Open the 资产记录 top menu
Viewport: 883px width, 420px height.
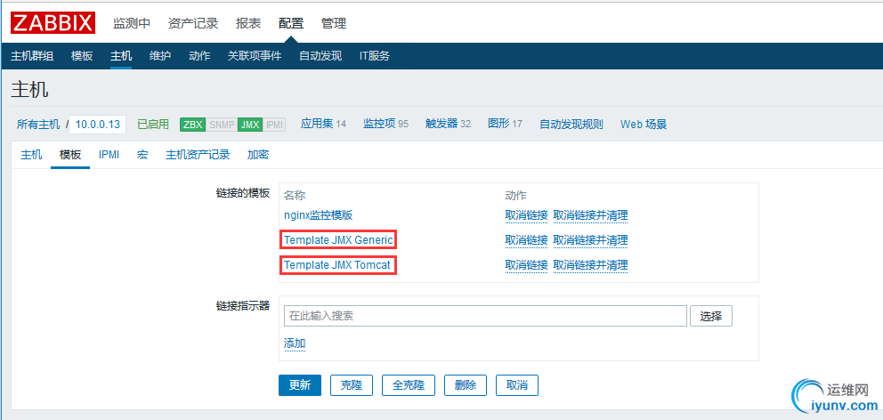(192, 23)
